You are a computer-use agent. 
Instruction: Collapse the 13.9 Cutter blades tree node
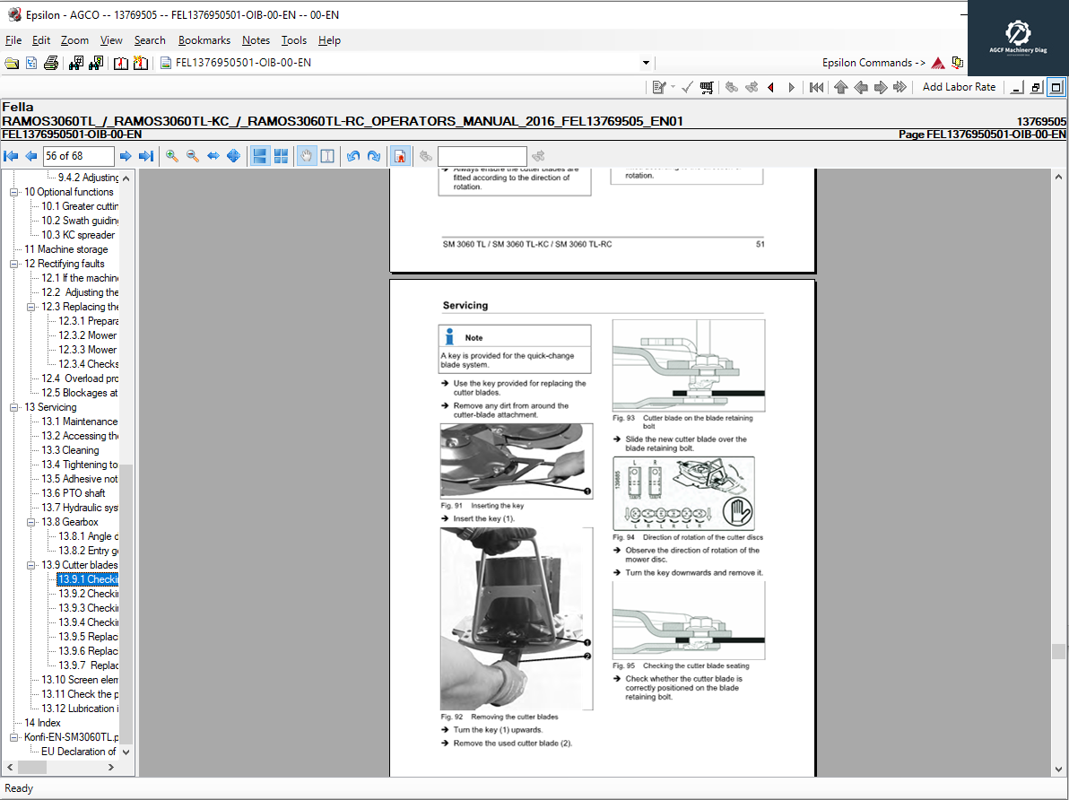pos(31,565)
